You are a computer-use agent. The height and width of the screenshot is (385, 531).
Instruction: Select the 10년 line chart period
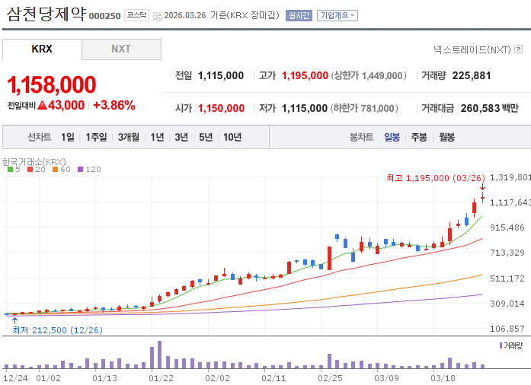pos(232,137)
